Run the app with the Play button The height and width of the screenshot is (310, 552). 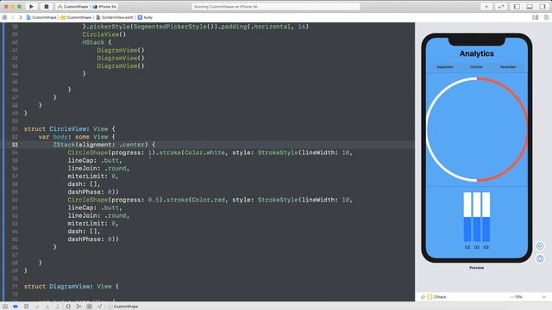click(31, 6)
